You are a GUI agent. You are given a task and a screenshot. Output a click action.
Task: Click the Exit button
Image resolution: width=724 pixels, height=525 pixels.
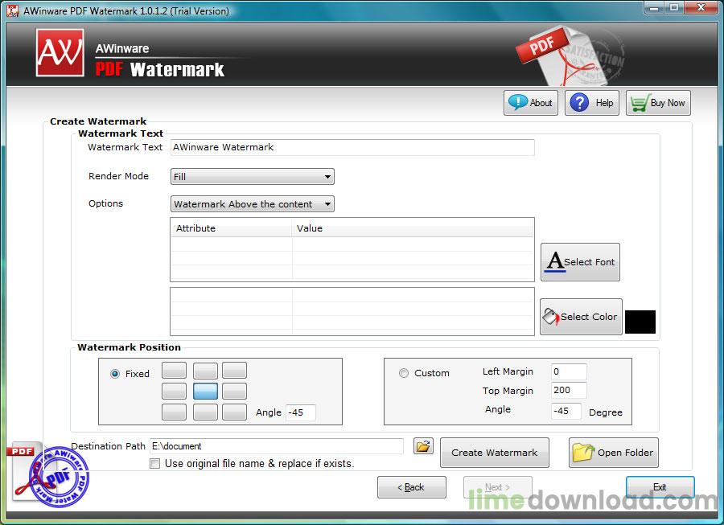(660, 487)
